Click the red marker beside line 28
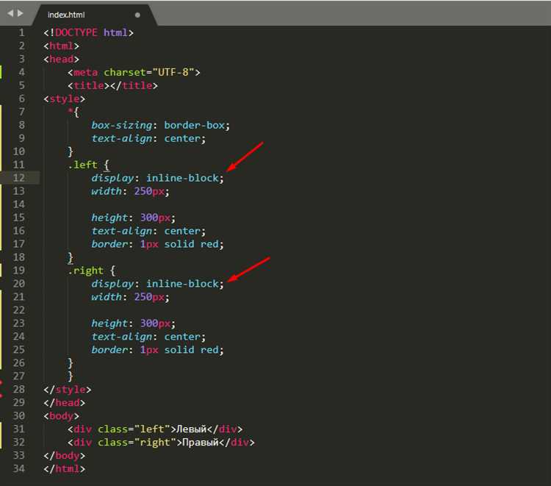The width and height of the screenshot is (551, 486). [1, 383]
